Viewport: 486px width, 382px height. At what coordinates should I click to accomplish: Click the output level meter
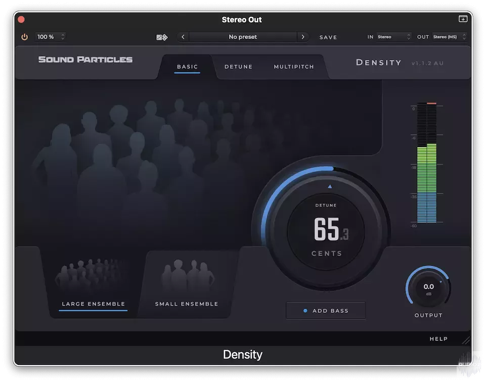tap(427, 163)
